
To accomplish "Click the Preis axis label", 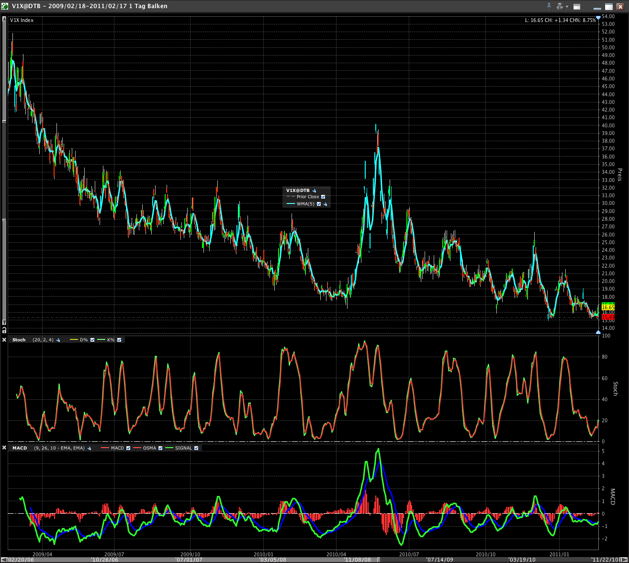I will 619,174.
